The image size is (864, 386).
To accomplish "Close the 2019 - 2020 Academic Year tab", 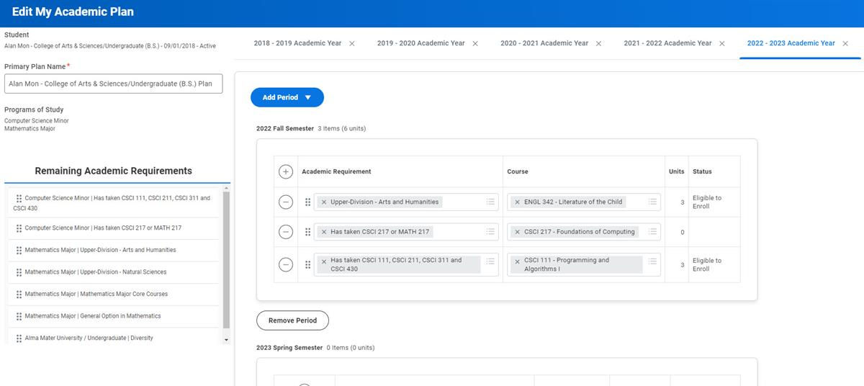I will coord(475,44).
